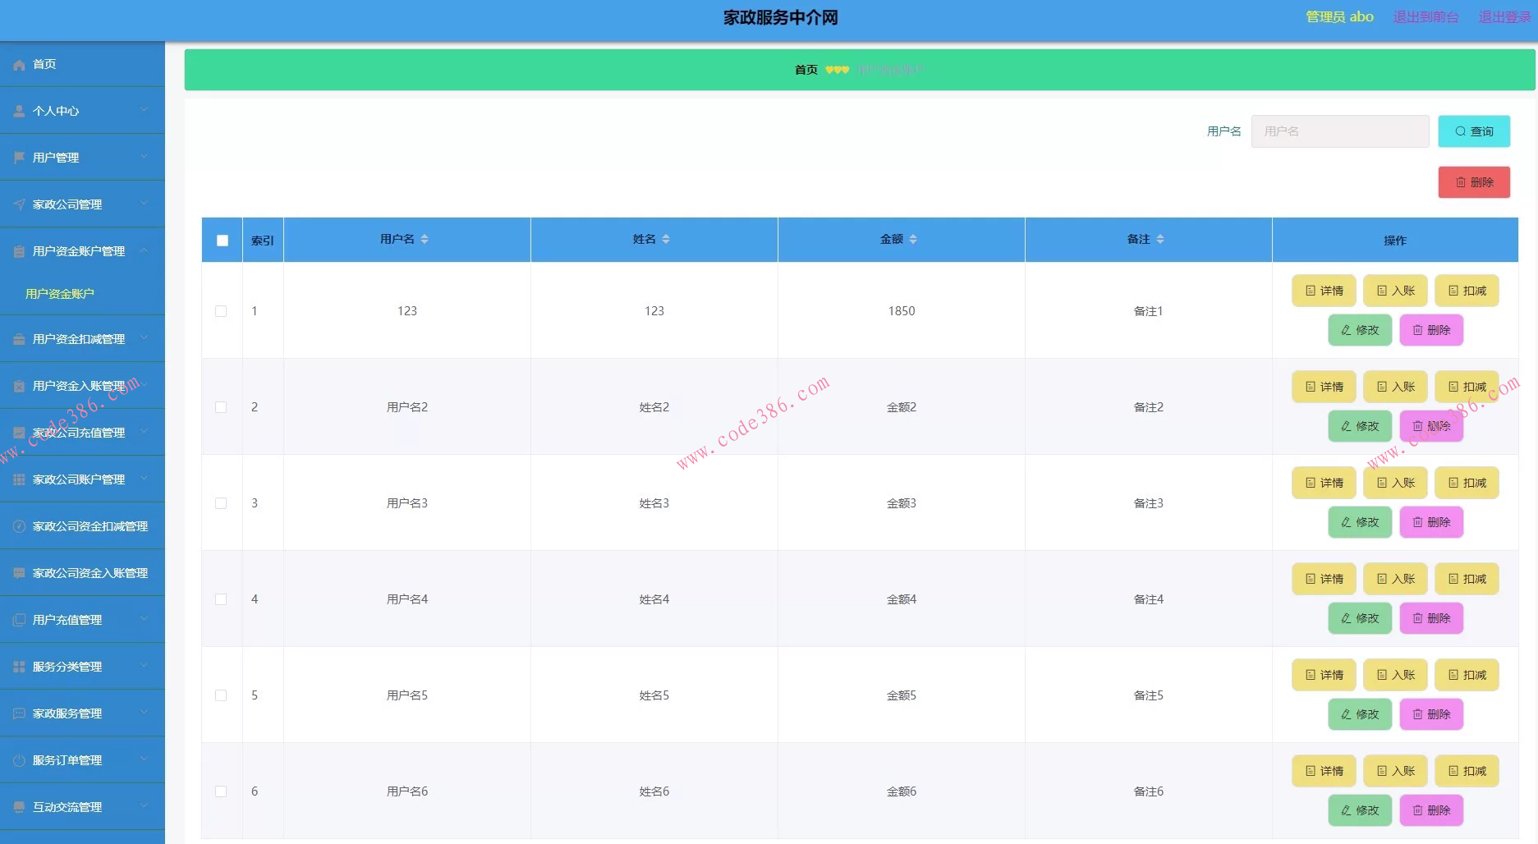The height and width of the screenshot is (844, 1538).
Task: Expand 家政公司管理 using its chevron arrow
Action: (145, 204)
